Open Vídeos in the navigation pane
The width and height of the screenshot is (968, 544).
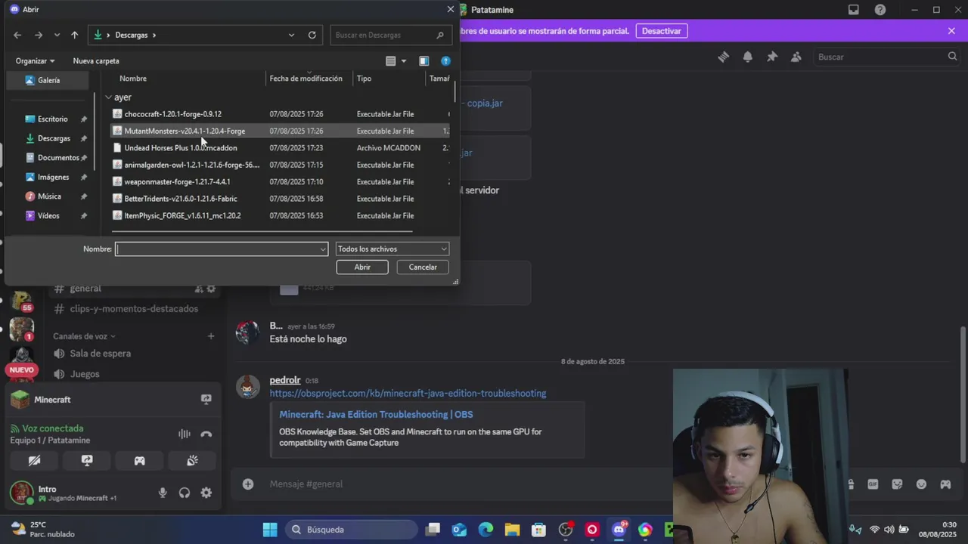48,216
